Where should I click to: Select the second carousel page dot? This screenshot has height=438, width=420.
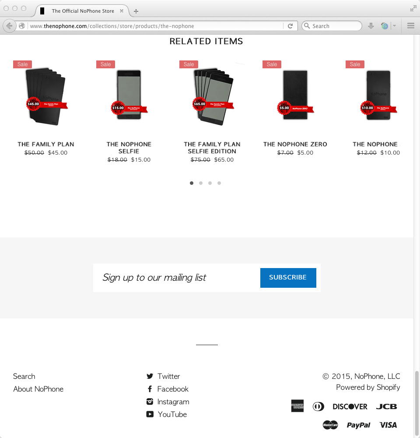coord(201,183)
